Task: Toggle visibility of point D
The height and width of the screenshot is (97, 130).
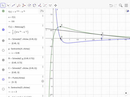Action: pos(3,79)
